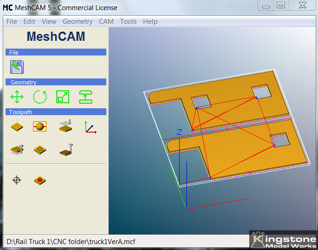
Task: Open the Geometry menu
Action: click(x=78, y=21)
